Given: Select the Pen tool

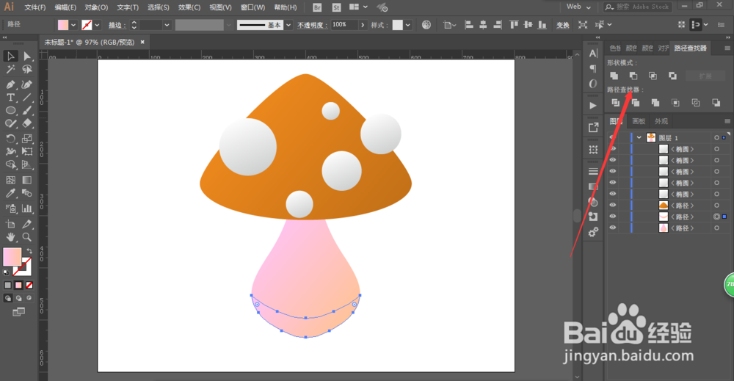Looking at the screenshot, I should pos(10,84).
